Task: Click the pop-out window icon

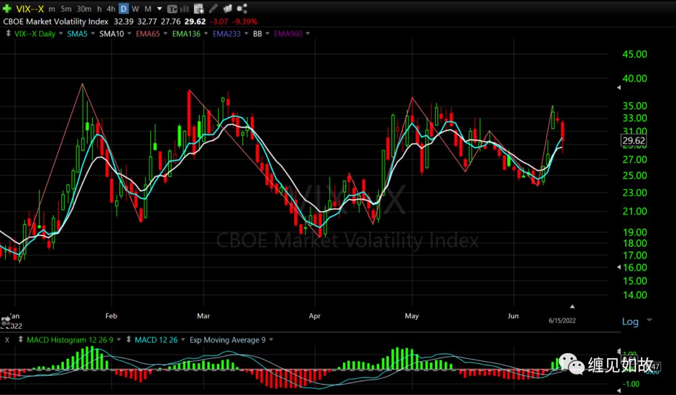Action: coord(227,8)
